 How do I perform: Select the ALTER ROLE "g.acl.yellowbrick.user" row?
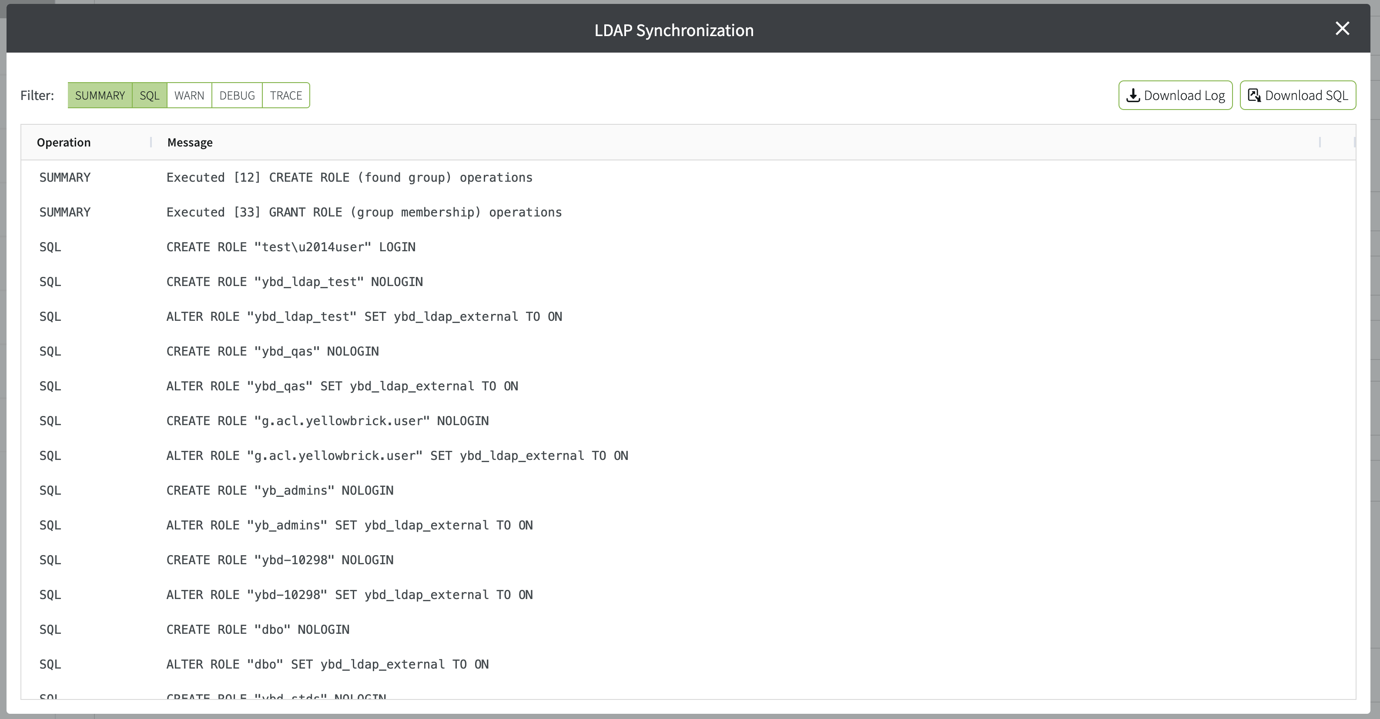coord(397,456)
